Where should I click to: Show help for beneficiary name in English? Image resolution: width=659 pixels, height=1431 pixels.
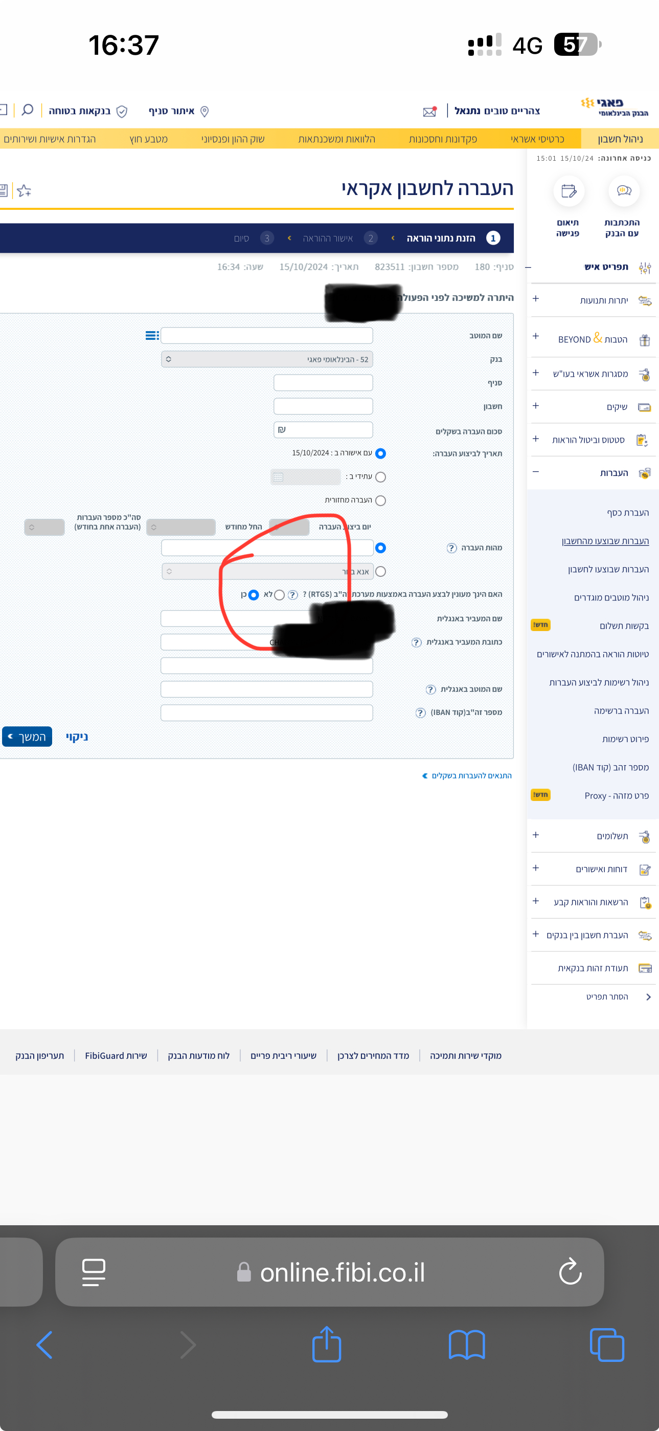click(430, 689)
